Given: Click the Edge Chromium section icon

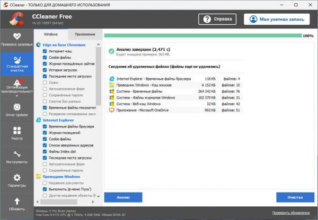Looking at the screenshot, I should (x=38, y=45).
